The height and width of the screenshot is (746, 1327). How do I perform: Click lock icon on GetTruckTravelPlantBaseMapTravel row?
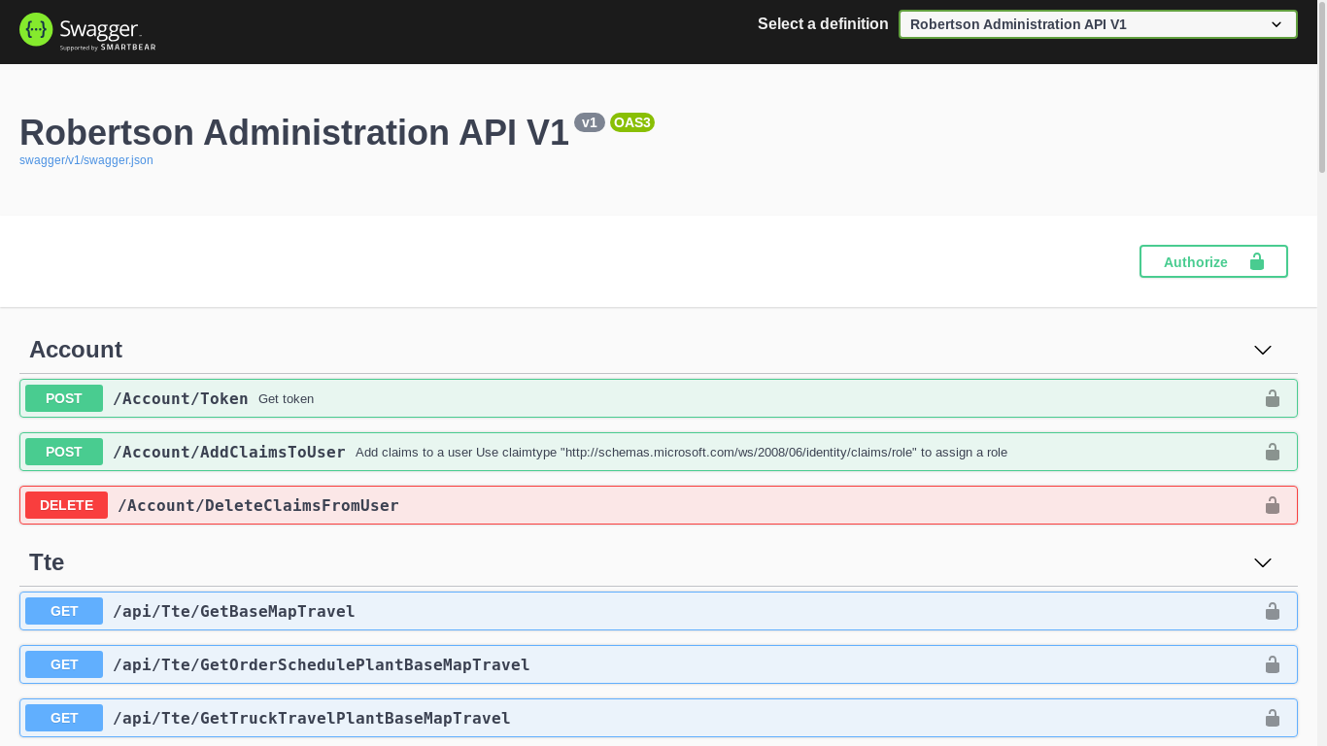[x=1273, y=718]
